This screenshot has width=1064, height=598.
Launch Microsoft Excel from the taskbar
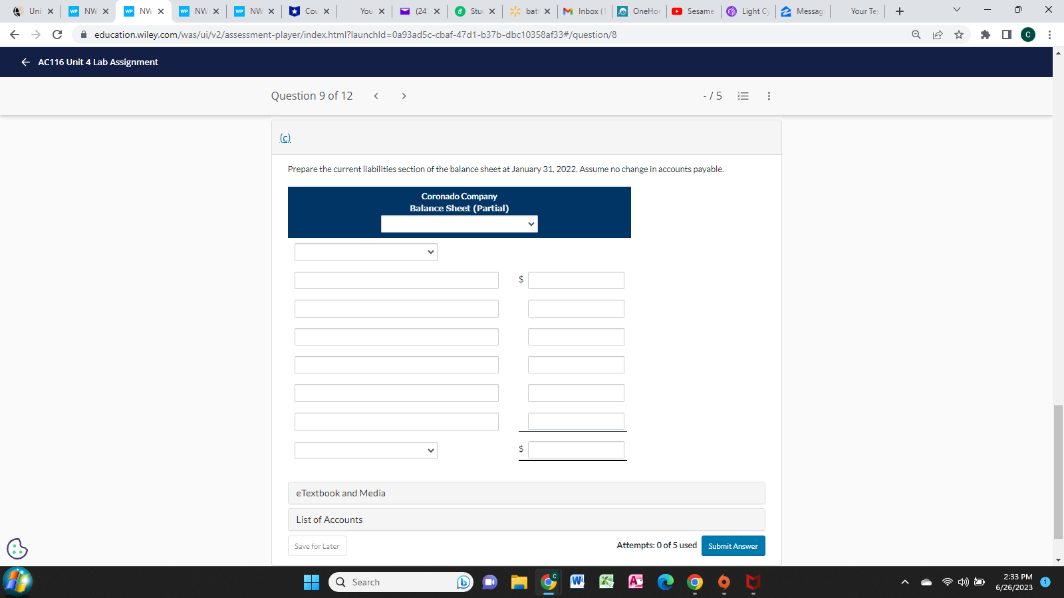606,581
